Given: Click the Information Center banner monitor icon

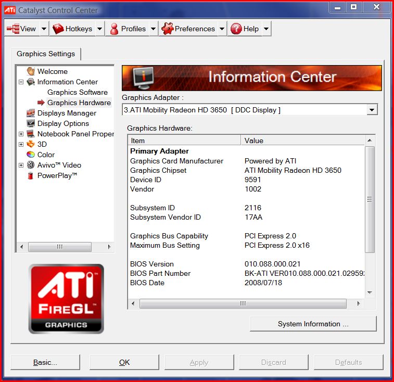Looking at the screenshot, I should tap(143, 78).
